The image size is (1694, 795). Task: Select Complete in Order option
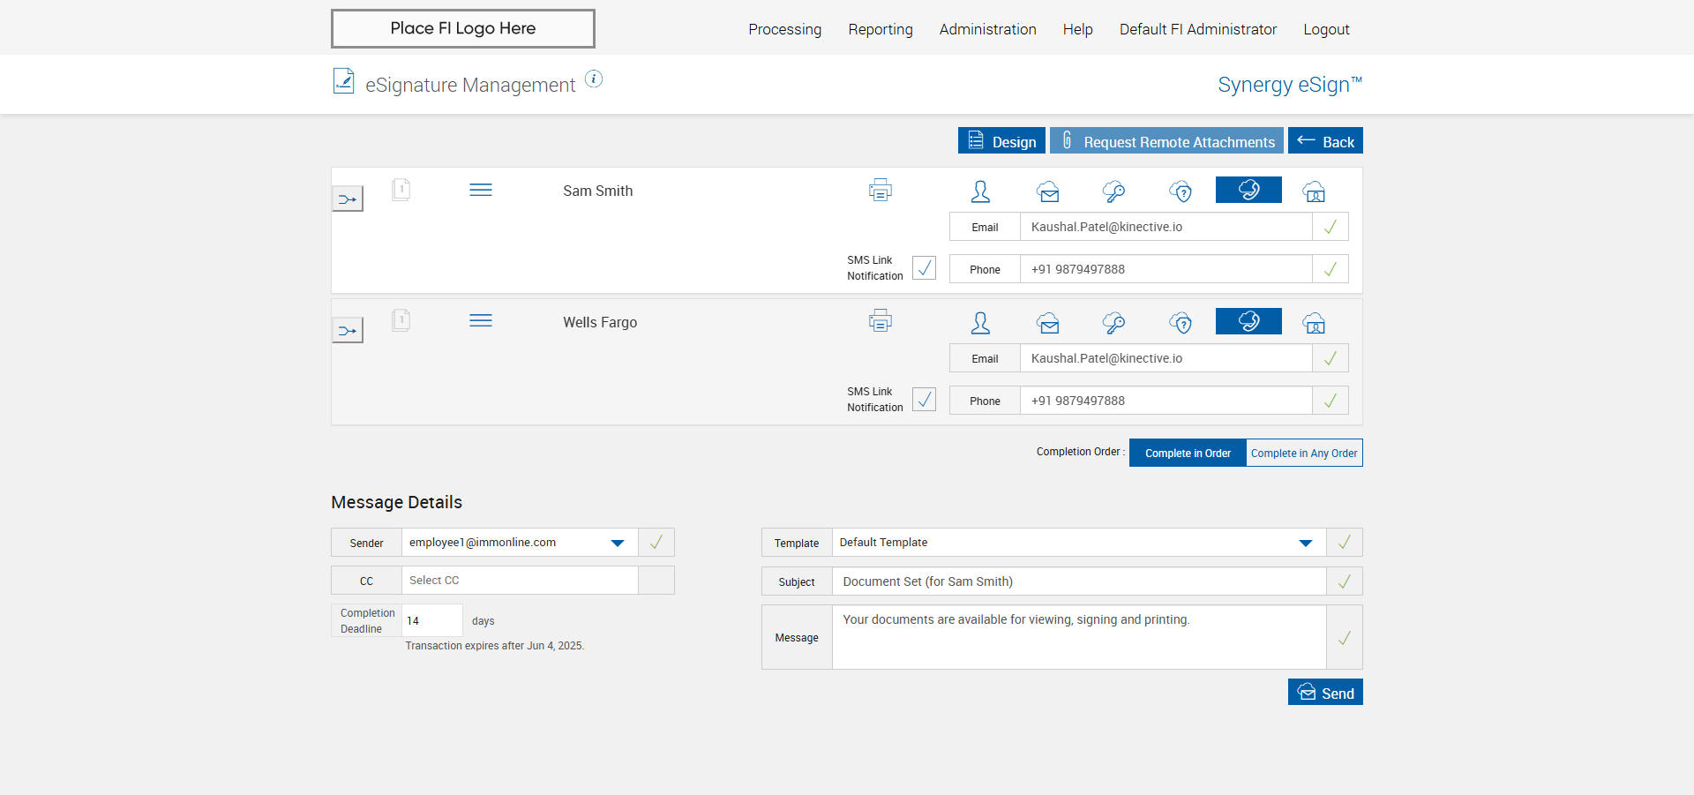pyautogui.click(x=1188, y=453)
